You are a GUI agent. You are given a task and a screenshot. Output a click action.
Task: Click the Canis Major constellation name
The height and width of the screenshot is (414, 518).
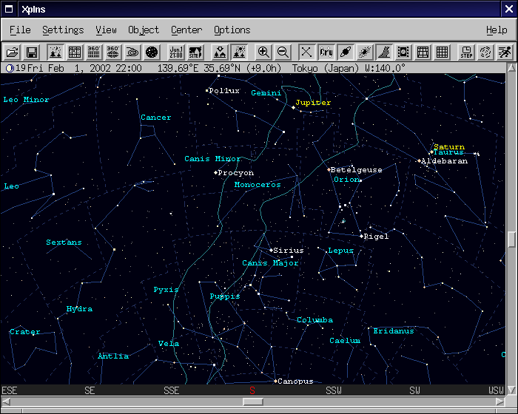(x=270, y=262)
